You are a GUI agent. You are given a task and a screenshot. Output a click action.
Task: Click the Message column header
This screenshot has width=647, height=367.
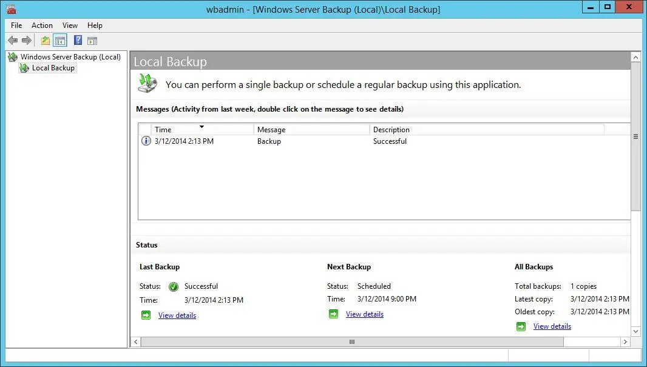311,129
